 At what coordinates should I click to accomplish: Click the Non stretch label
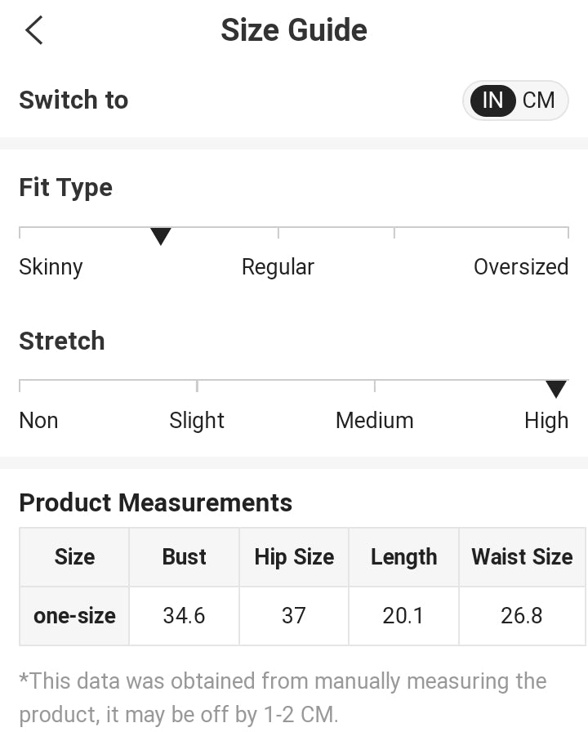coord(38,421)
